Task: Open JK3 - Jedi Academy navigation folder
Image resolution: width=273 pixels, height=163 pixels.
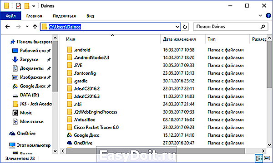Action: point(32,104)
